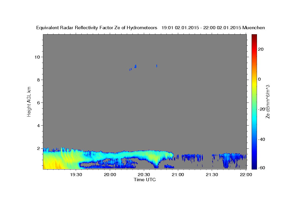Click the colorbar value 0
The height and width of the screenshot is (203, 305).
[260, 79]
